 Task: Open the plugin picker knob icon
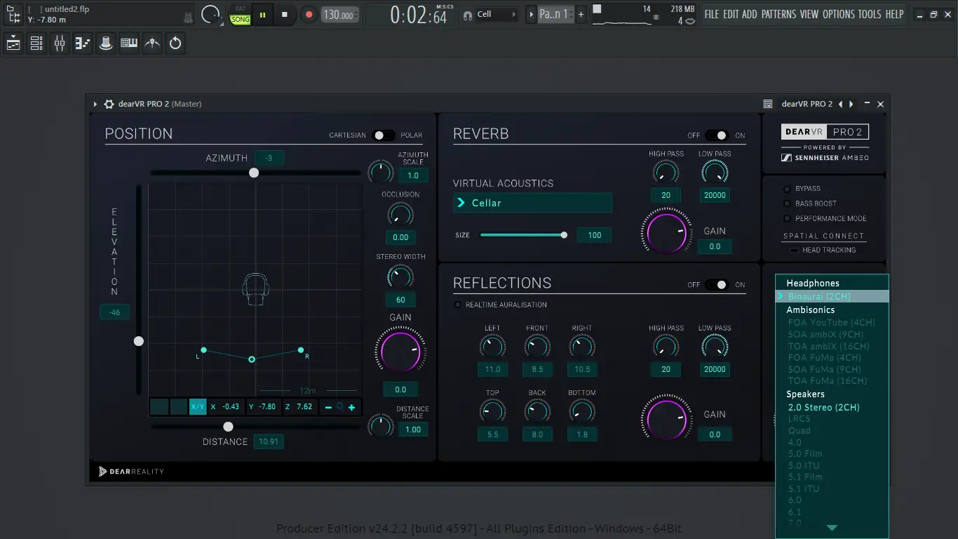point(106,44)
